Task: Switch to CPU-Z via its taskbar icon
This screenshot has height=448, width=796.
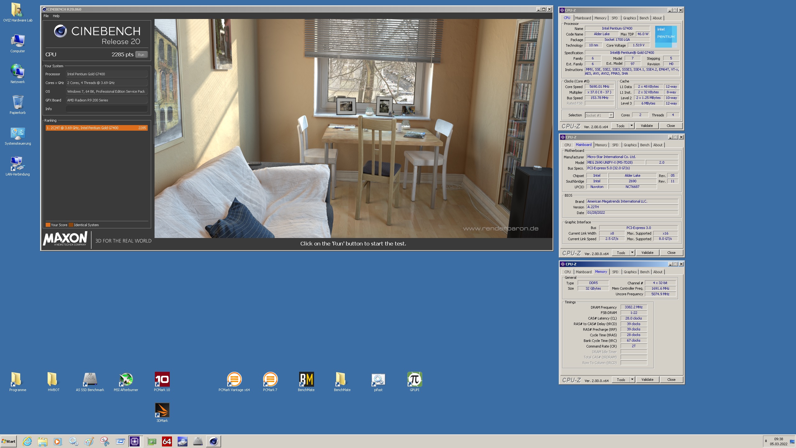Action: (135, 441)
